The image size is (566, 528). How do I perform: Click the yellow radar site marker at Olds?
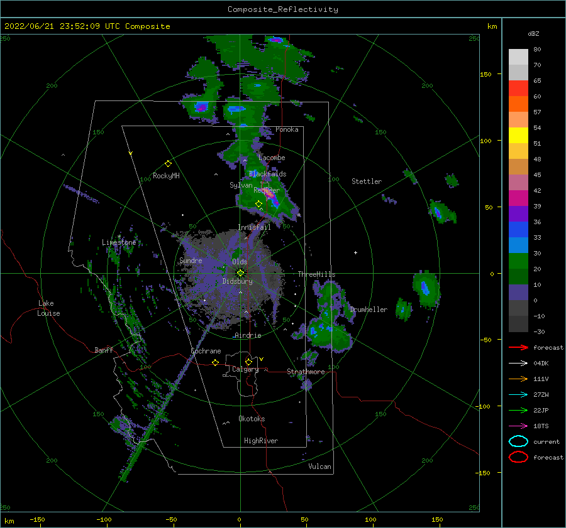pyautogui.click(x=240, y=273)
